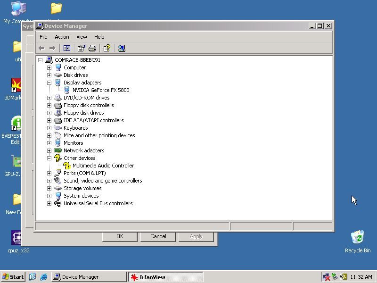Expand the System devices node

tap(49, 196)
